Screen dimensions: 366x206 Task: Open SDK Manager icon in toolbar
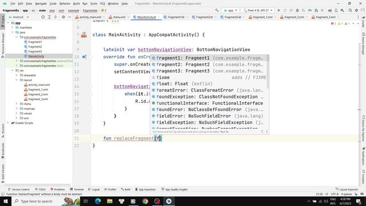(x=342, y=10)
